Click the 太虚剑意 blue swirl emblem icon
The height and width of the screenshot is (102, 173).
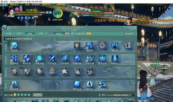[73, 34]
